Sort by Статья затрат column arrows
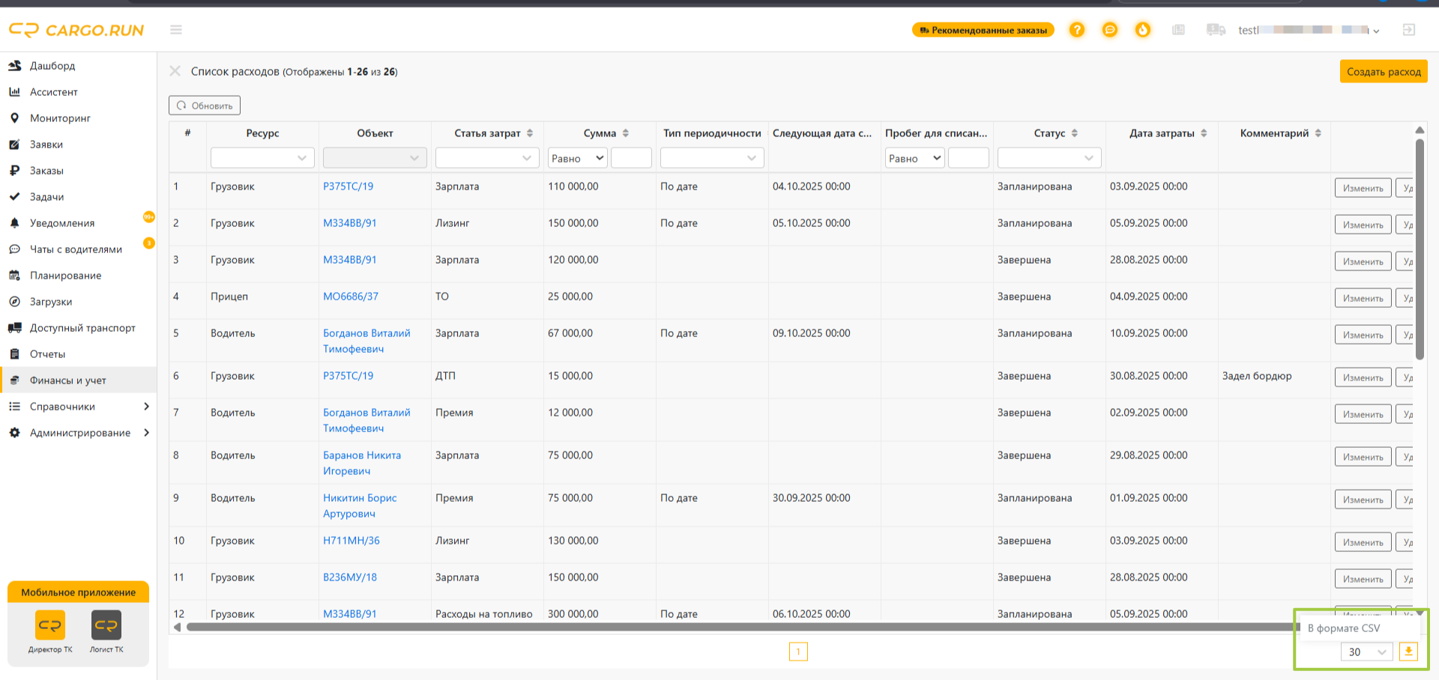 click(x=530, y=133)
